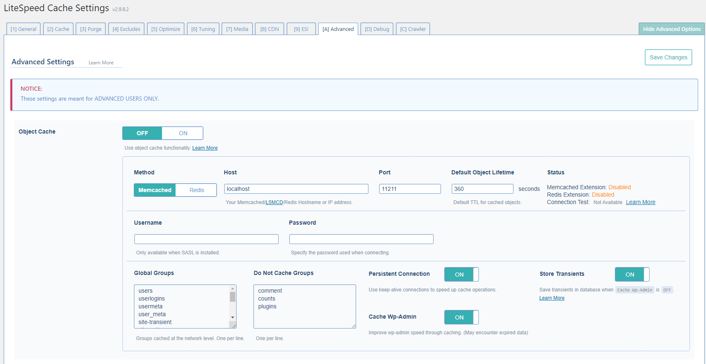This screenshot has width=706, height=364.
Task: Select the 'user_meta' line in Global Groups
Action: pyautogui.click(x=152, y=314)
